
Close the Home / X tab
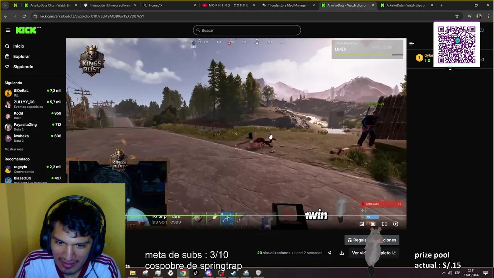click(195, 5)
